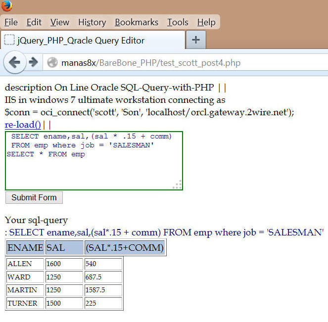This screenshot has width=328, height=322.
Task: Click WARD's 1250 salary cell
Action: 64,277
